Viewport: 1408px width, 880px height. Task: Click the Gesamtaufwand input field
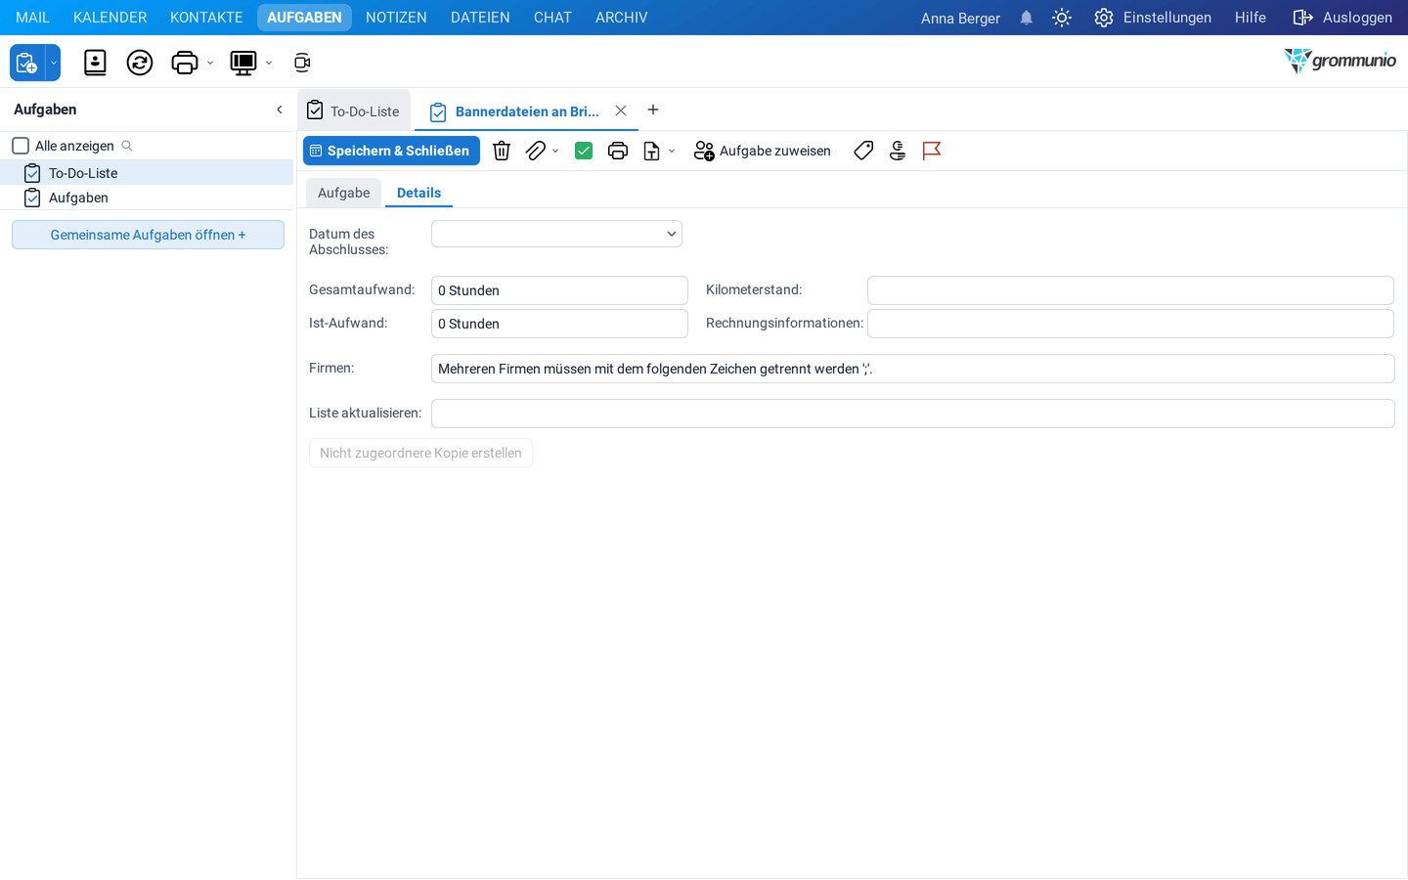[x=559, y=290]
